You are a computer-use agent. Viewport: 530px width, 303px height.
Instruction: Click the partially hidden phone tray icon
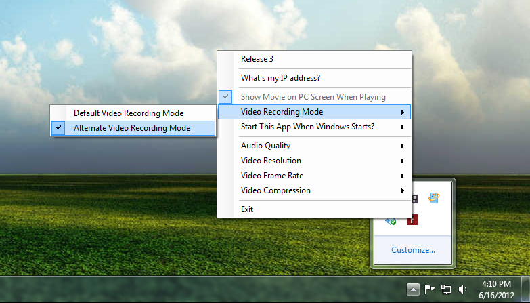(414, 199)
